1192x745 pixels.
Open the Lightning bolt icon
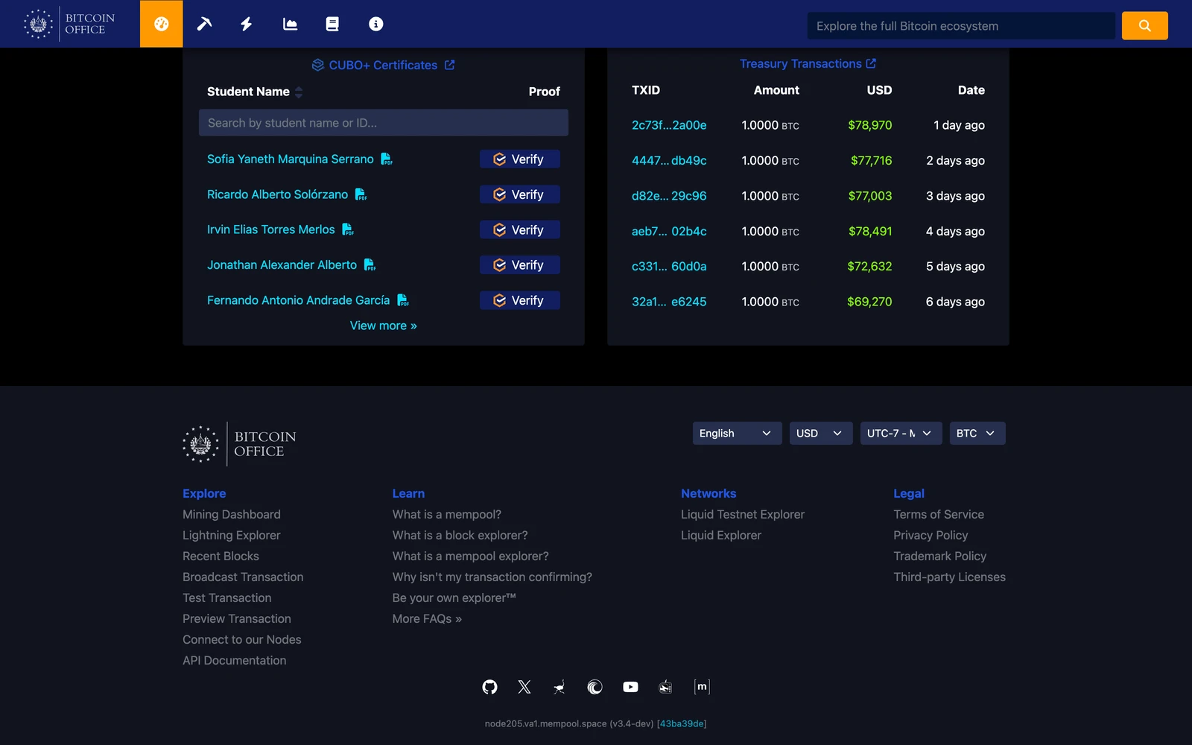pos(247,24)
